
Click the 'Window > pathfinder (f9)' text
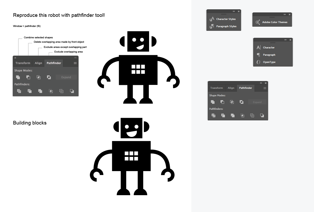pos(27,26)
